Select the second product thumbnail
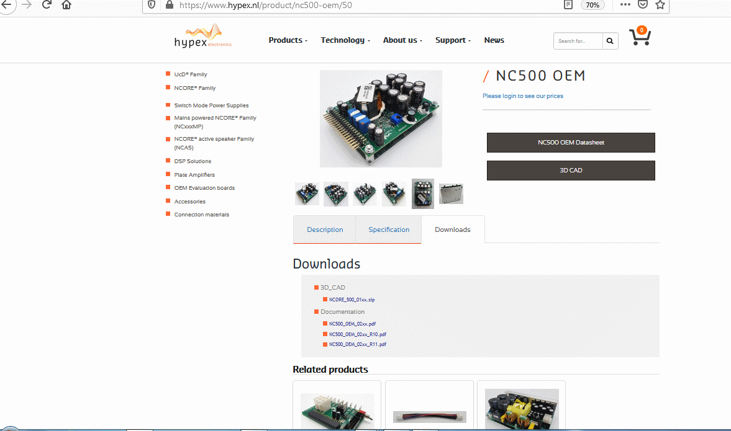The image size is (731, 431). 335,193
